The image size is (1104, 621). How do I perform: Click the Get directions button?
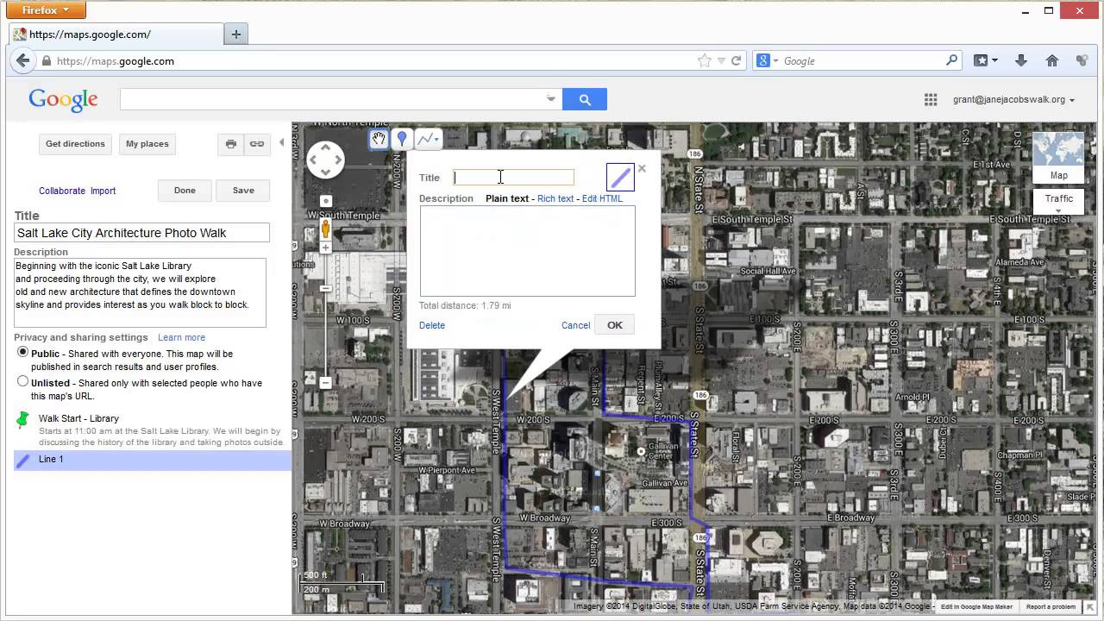(75, 144)
